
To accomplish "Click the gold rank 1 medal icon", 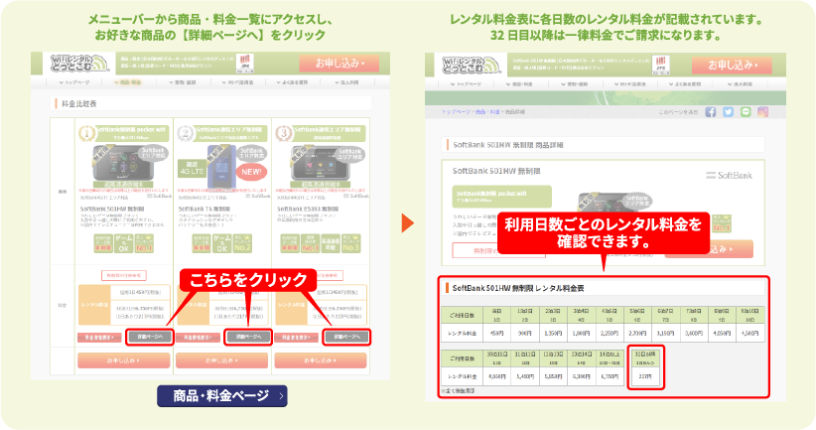I will tap(86, 134).
